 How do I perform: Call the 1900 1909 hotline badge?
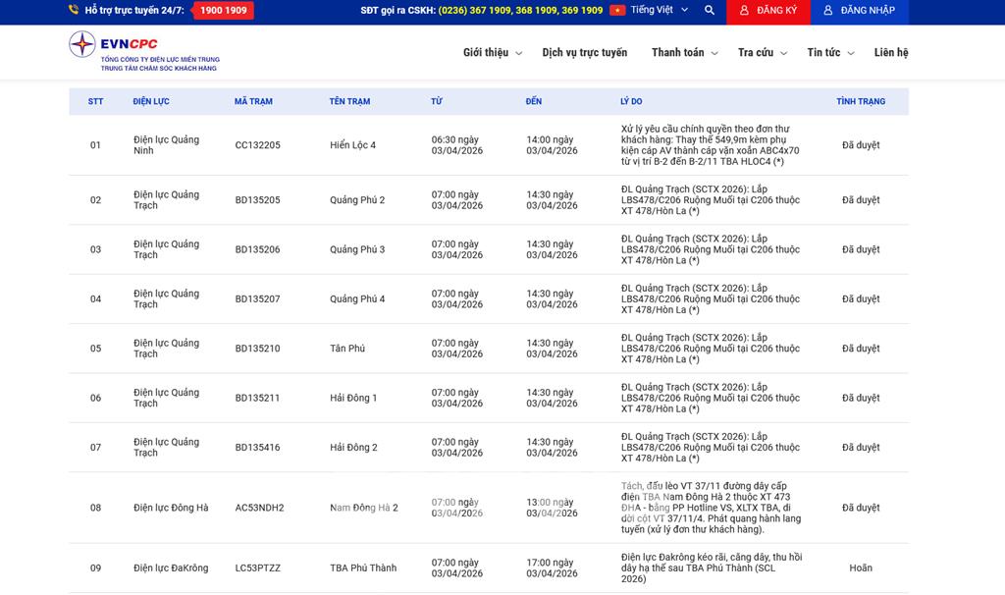[x=223, y=10]
